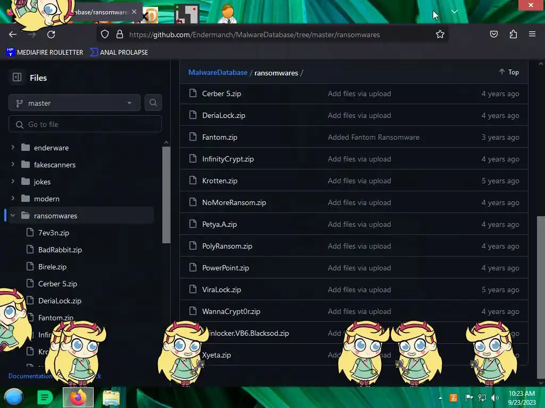Bookmark this page with the star icon
The width and height of the screenshot is (545, 408).
click(440, 35)
